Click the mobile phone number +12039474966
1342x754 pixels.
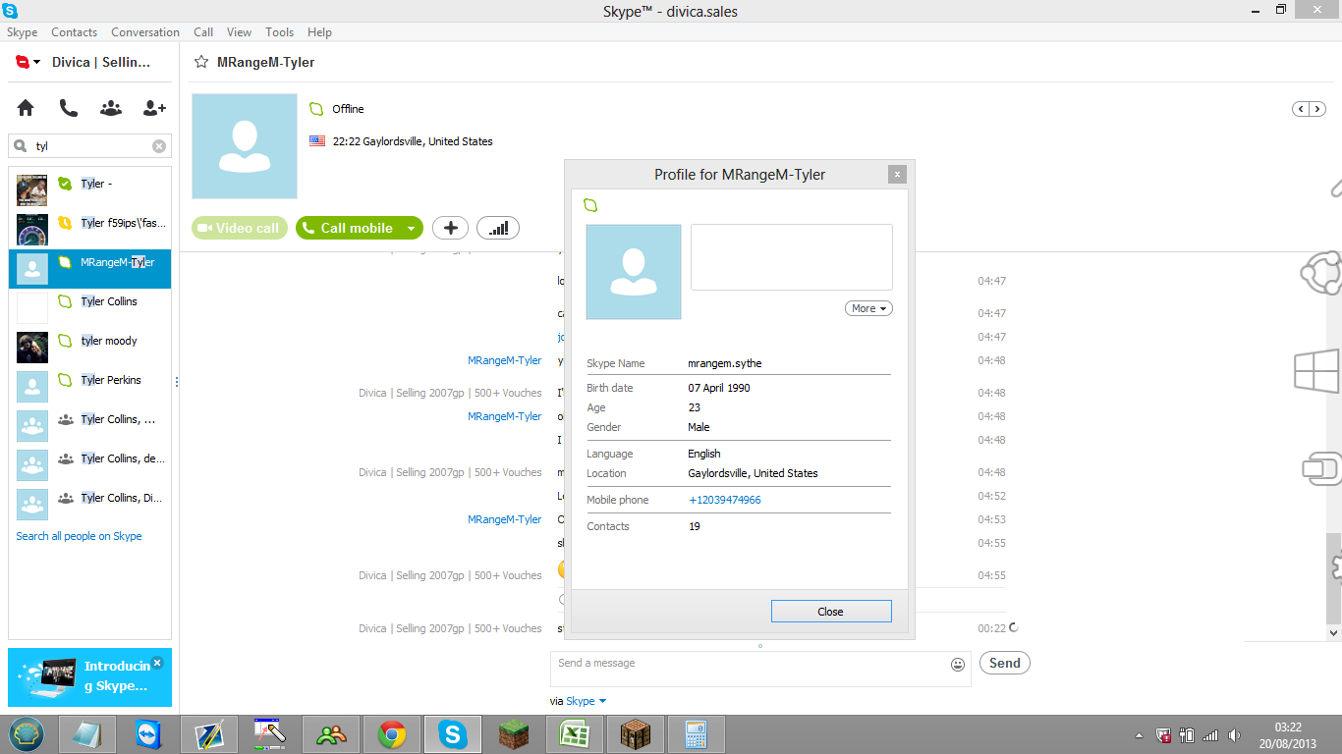click(725, 500)
